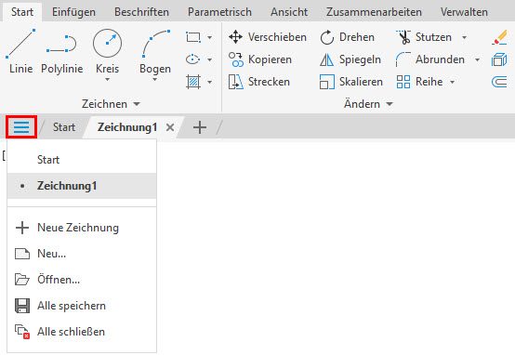Click the Stutzen trim tool
The height and width of the screenshot is (355, 515).
[424, 37]
